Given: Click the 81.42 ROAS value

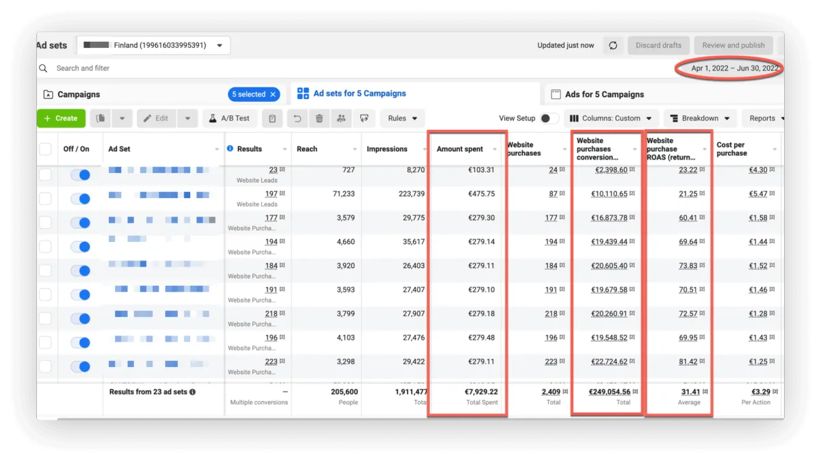Looking at the screenshot, I should coord(688,362).
